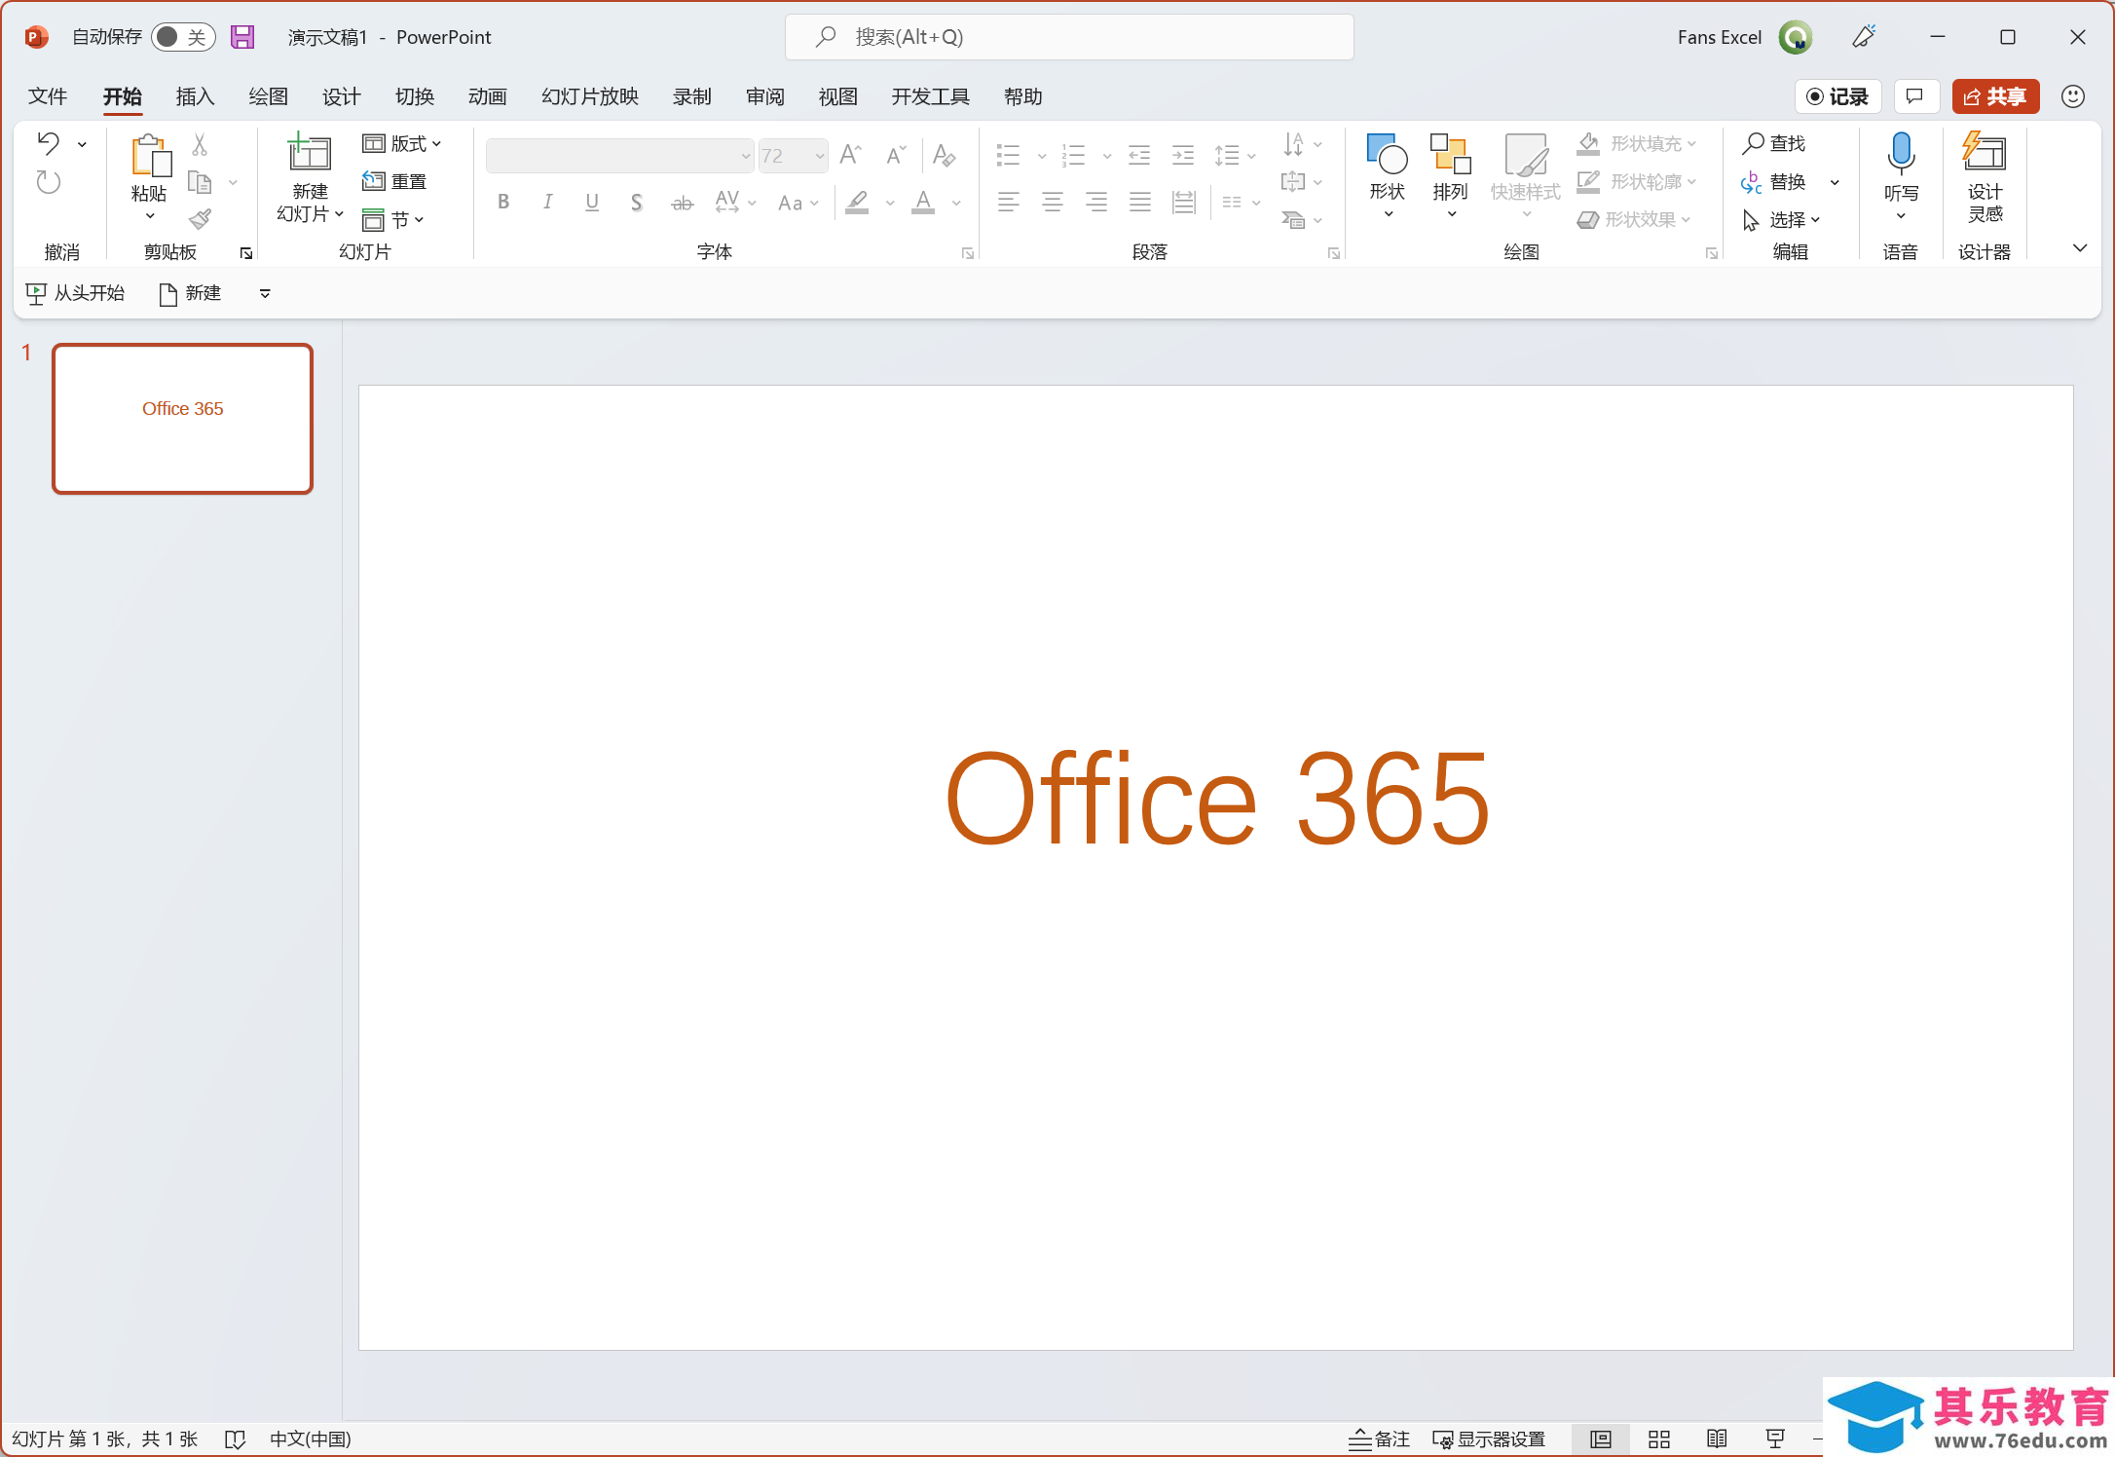Click the Center alignment icon
2115x1457 pixels.
point(1053,202)
